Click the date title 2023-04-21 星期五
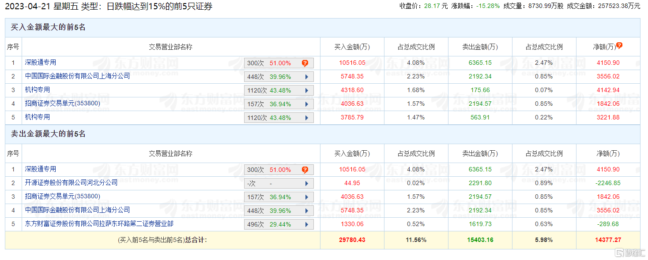 43,7
